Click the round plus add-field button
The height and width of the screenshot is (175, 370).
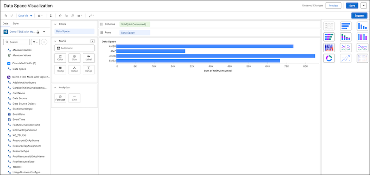(x=44, y=42)
